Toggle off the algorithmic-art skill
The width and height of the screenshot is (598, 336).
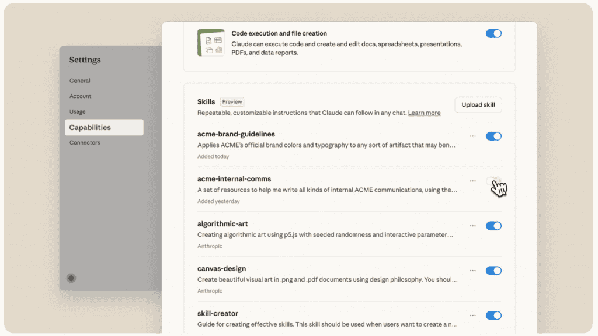[493, 226]
